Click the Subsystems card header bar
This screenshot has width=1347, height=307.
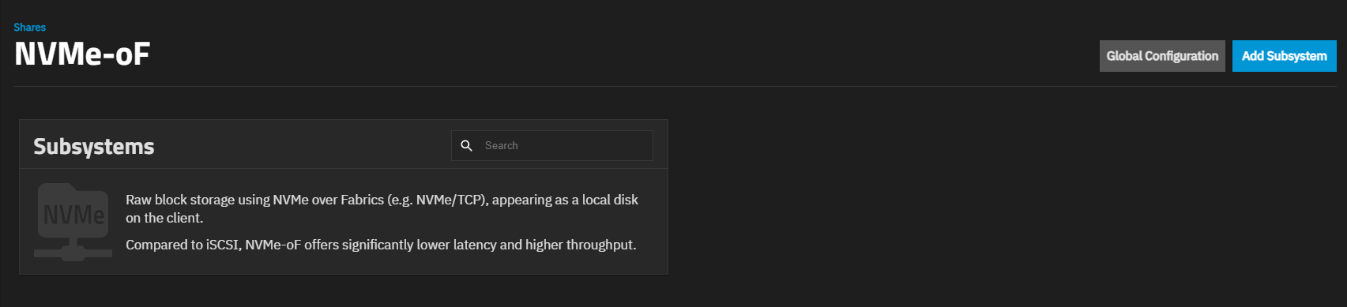click(x=344, y=144)
